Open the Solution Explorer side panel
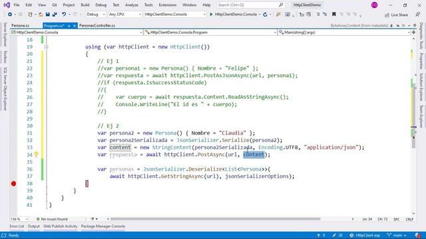 pos(421,87)
